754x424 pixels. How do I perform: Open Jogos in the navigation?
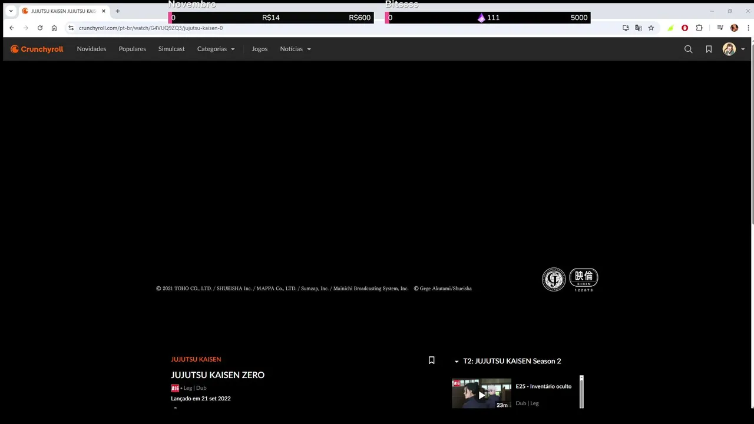tap(259, 49)
